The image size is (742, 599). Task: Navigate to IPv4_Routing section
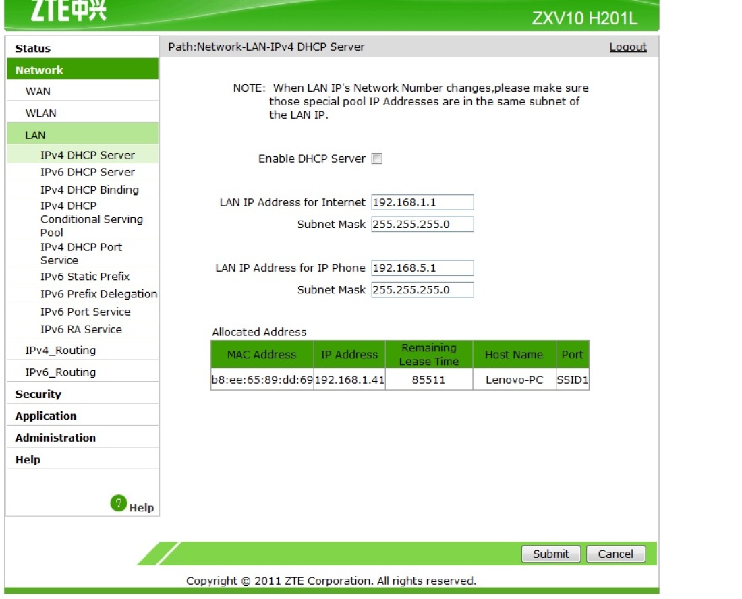[61, 351]
